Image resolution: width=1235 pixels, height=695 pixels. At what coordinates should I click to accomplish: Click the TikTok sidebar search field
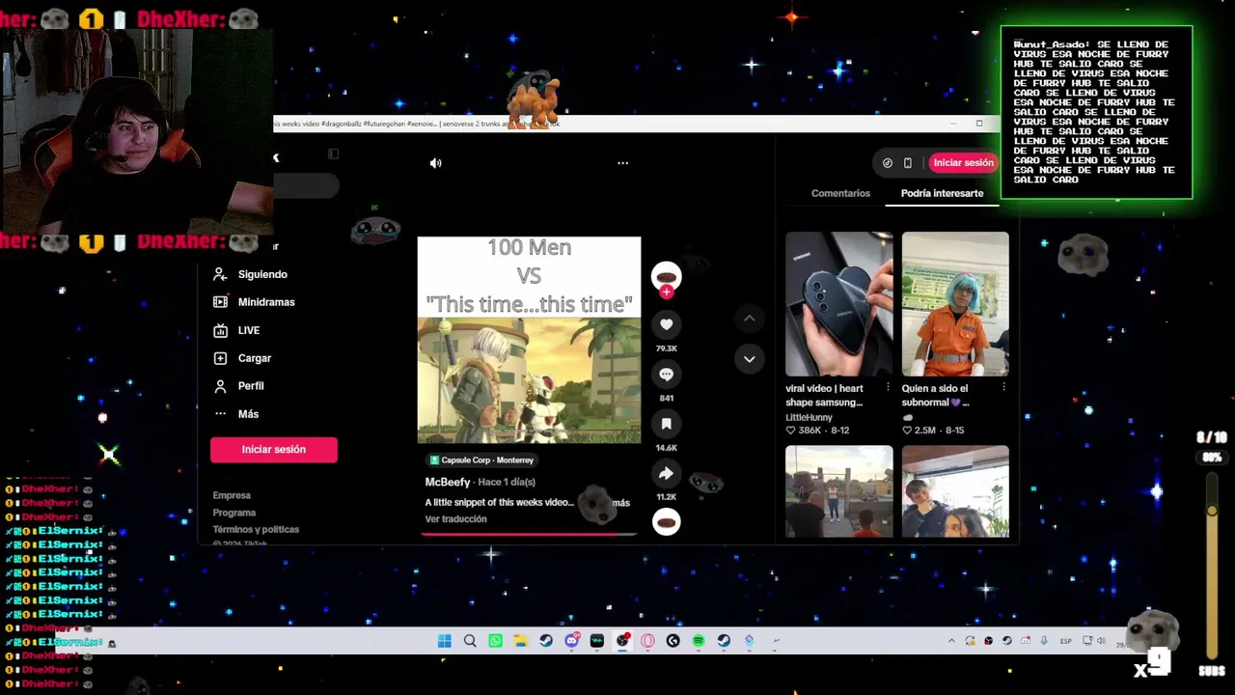[306, 185]
